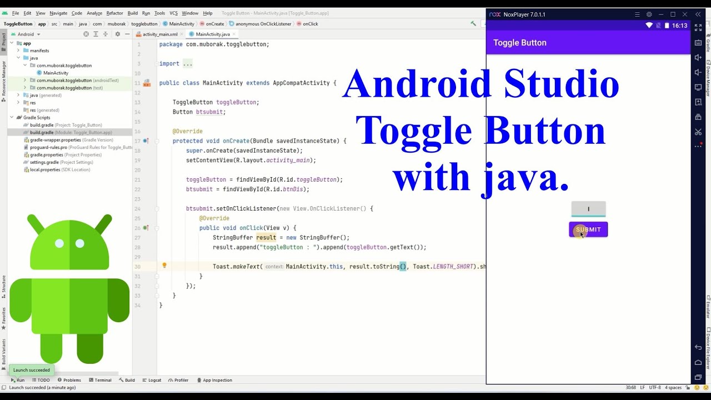Click NoxPlayer Android home icon
Viewport: 711px width, 400px height.
[x=698, y=362]
